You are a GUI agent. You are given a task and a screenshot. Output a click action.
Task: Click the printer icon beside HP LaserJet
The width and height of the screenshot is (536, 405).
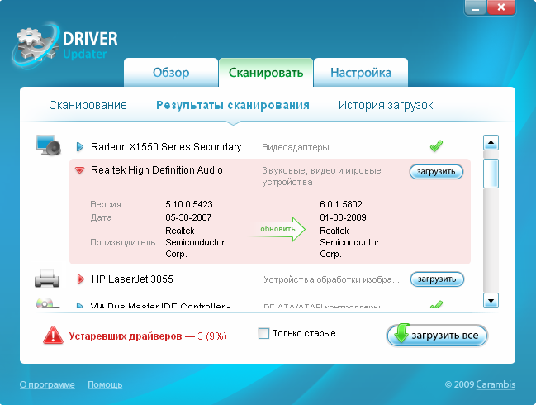point(48,279)
